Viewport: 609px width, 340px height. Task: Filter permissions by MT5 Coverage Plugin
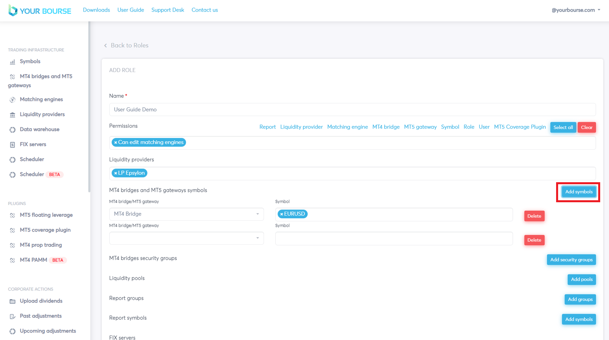click(x=520, y=127)
